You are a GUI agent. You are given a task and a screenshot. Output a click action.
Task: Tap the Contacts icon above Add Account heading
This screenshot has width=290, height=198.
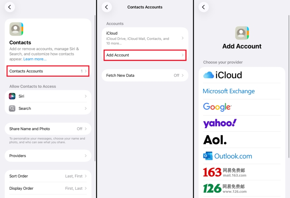coord(242,33)
